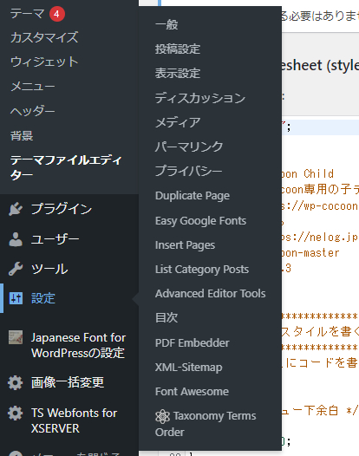
Task: Open Advanced Editor Tools settings
Action: (x=211, y=293)
